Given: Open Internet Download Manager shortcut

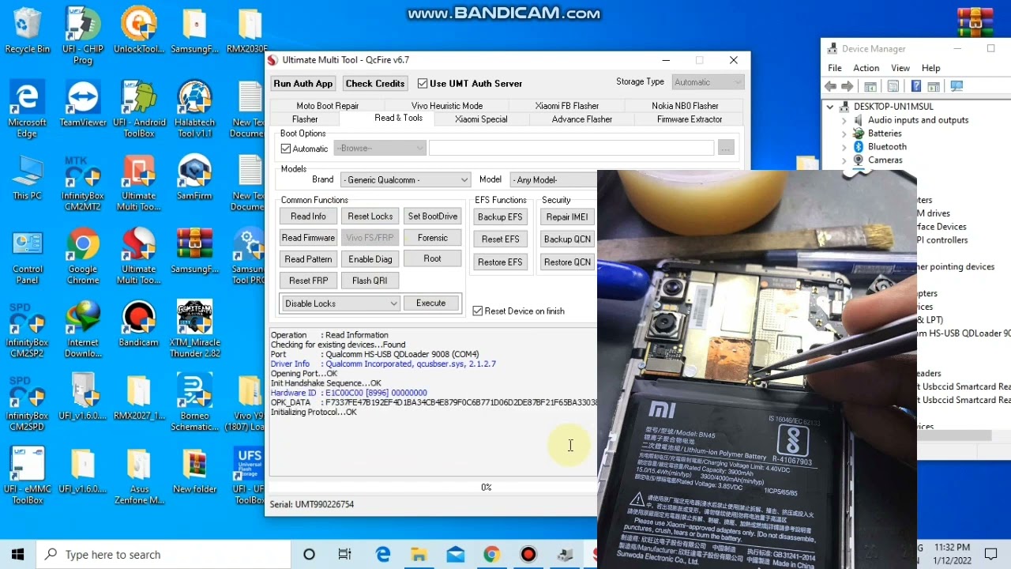Looking at the screenshot, I should click(x=83, y=330).
